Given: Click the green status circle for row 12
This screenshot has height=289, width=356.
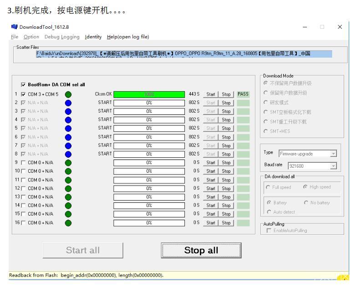Looking at the screenshot, I should [68, 189].
